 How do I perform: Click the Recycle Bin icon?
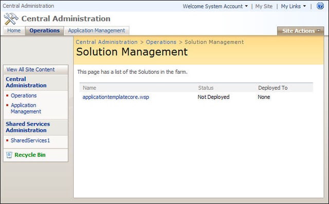[9, 155]
